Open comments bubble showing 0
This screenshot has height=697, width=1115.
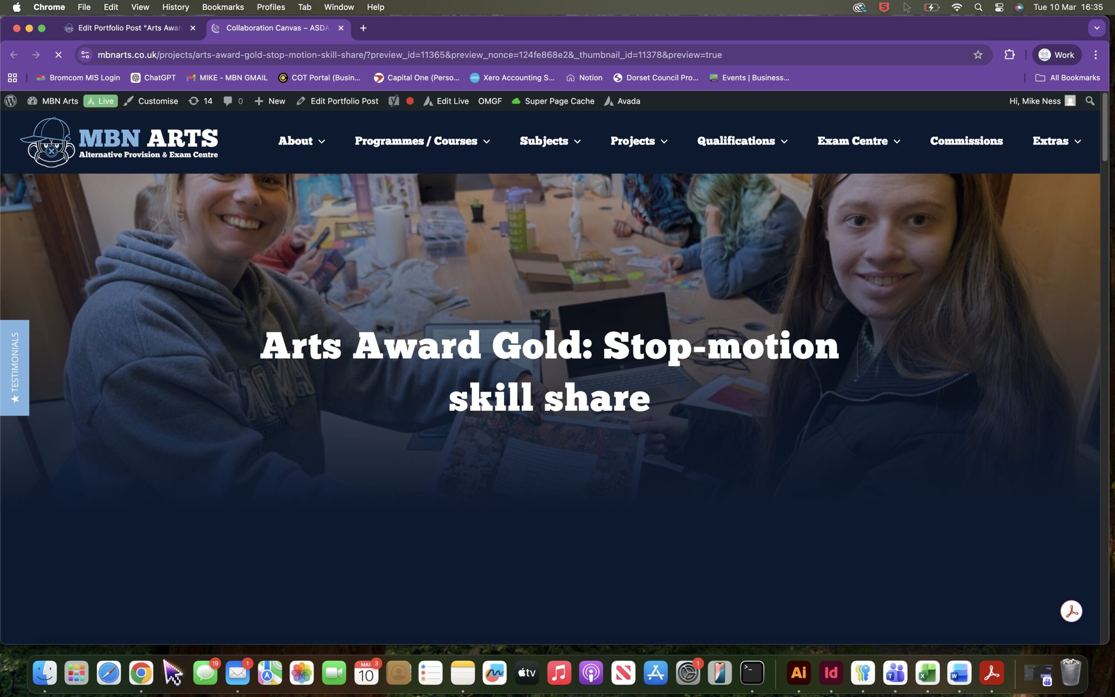click(233, 101)
